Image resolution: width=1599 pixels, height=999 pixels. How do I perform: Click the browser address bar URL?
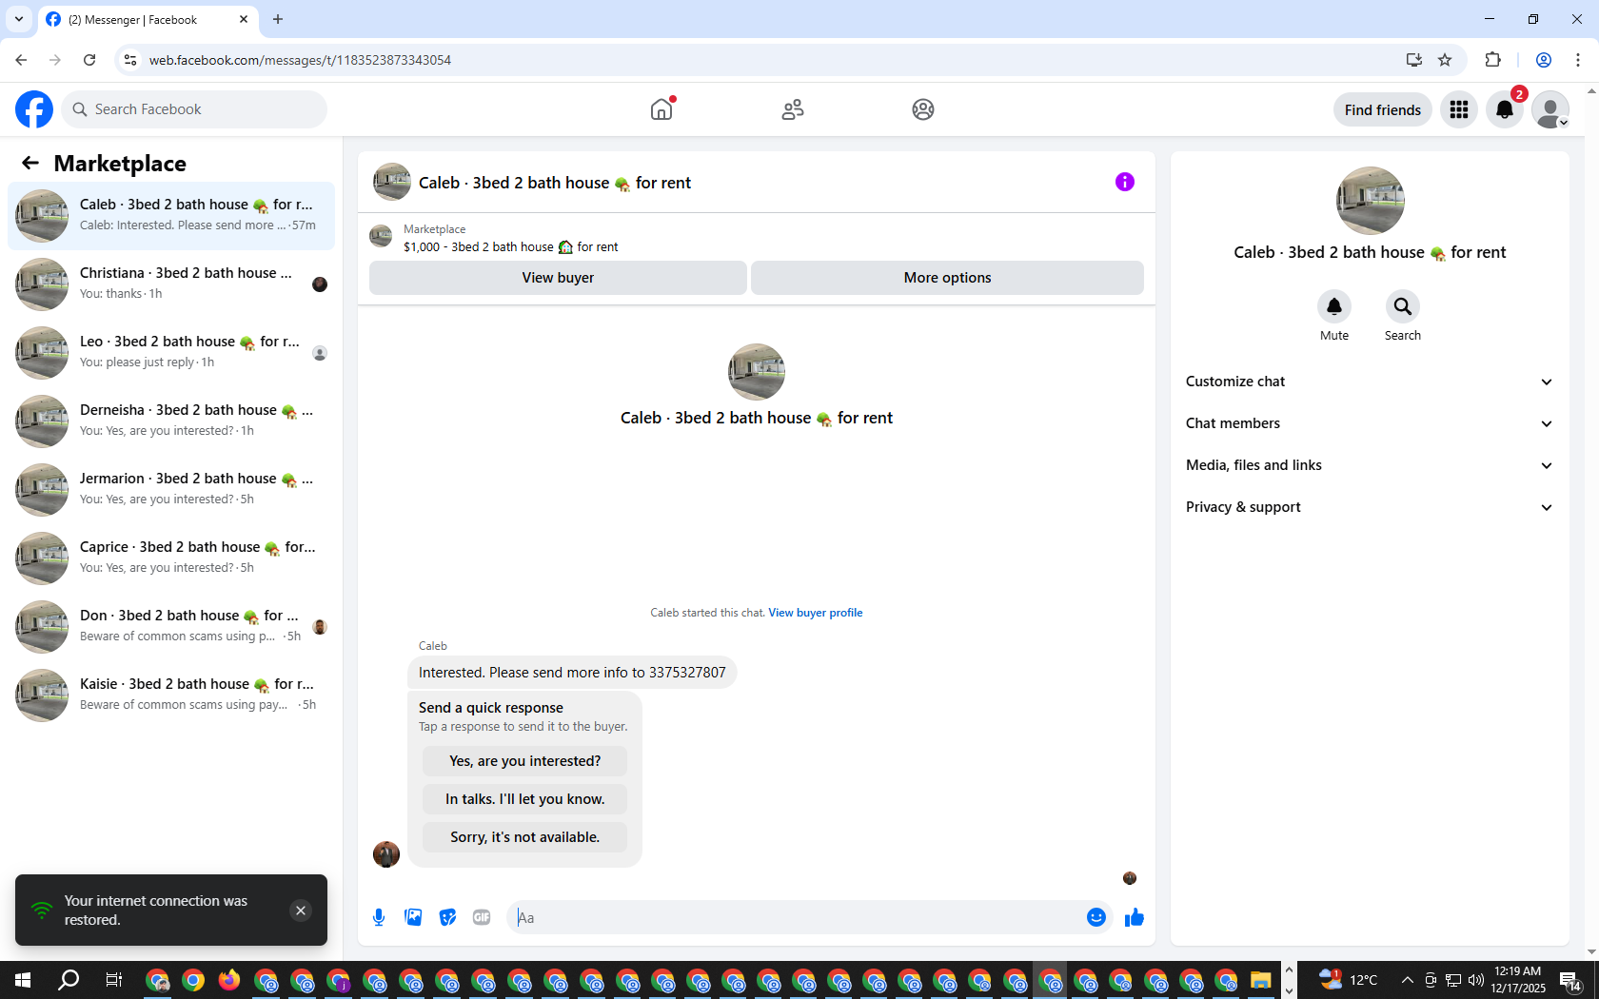tap(300, 60)
